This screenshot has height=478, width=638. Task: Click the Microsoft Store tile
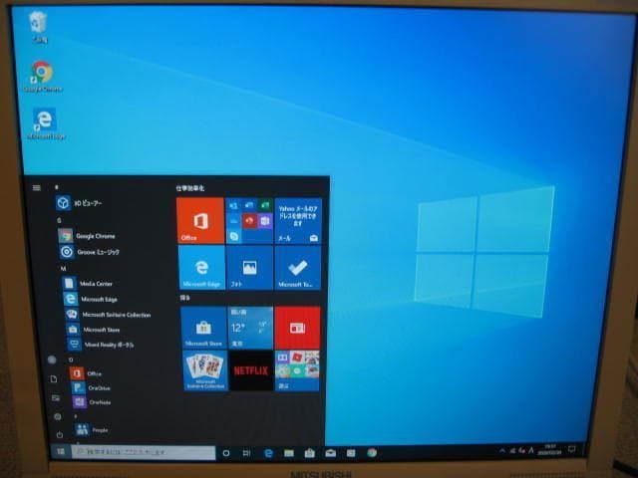[x=203, y=328]
